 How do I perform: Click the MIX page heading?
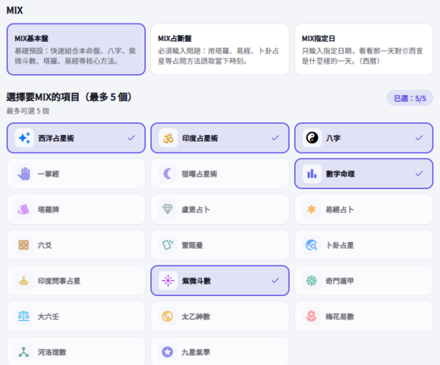15,10
